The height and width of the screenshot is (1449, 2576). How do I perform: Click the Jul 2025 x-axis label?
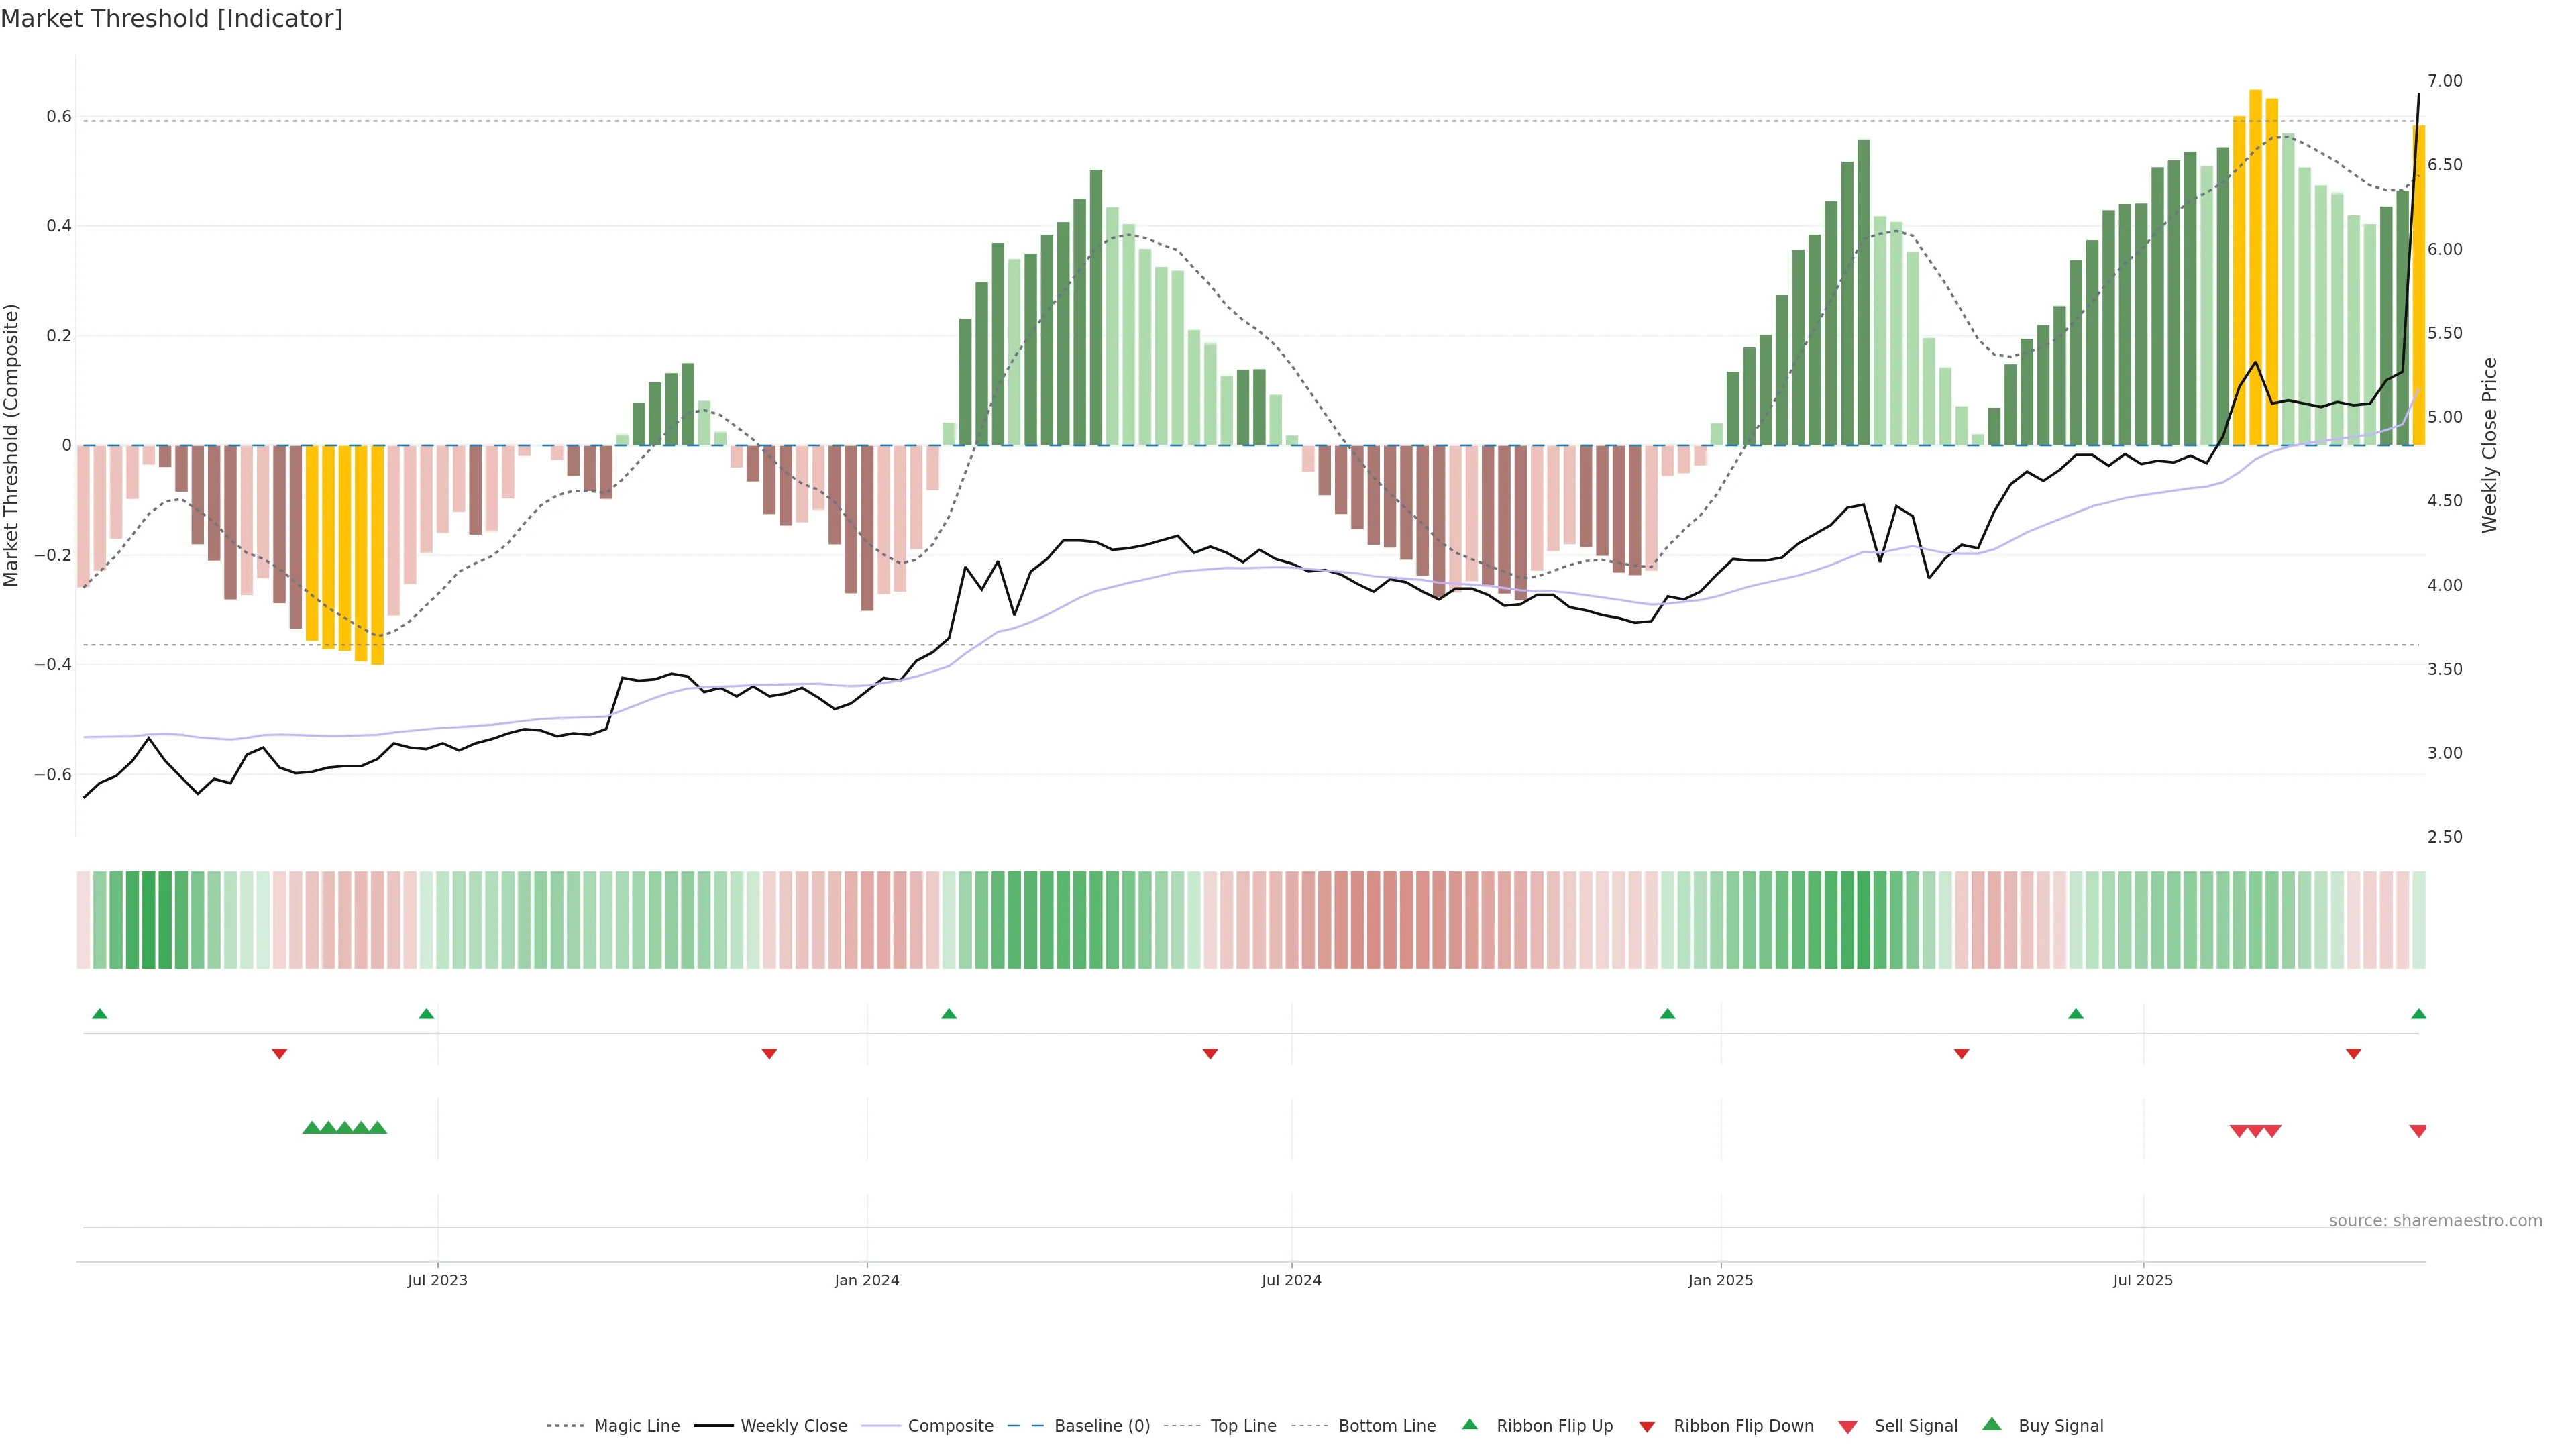(x=2143, y=1280)
